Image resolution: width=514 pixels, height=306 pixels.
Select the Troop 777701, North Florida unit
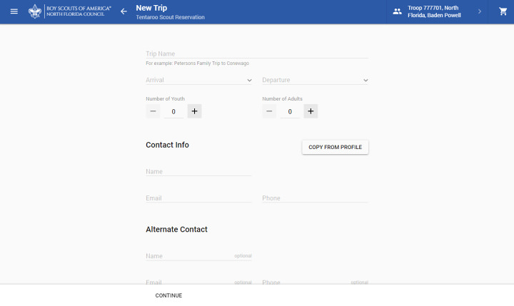[434, 11]
